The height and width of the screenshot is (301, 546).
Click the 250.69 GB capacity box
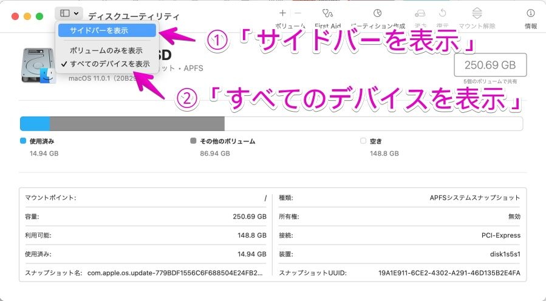click(490, 65)
